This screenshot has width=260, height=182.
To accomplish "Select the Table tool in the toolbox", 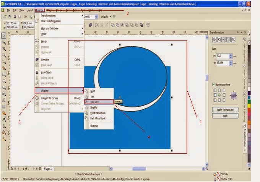I will click(x=4, y=107).
